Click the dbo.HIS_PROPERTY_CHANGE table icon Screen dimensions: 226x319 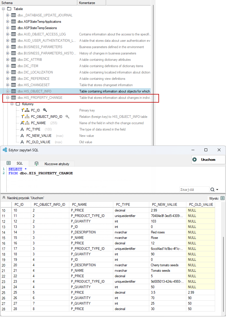(14, 98)
